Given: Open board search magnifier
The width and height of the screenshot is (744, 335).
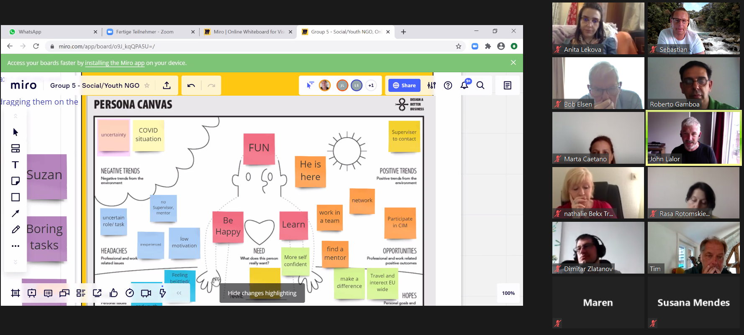Looking at the screenshot, I should click(x=480, y=85).
